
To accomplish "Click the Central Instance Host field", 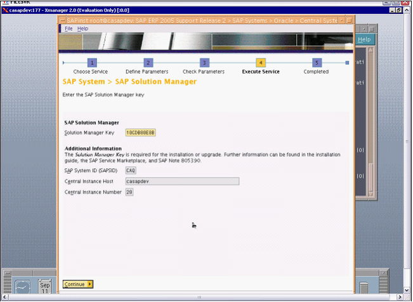I will click(x=181, y=181).
